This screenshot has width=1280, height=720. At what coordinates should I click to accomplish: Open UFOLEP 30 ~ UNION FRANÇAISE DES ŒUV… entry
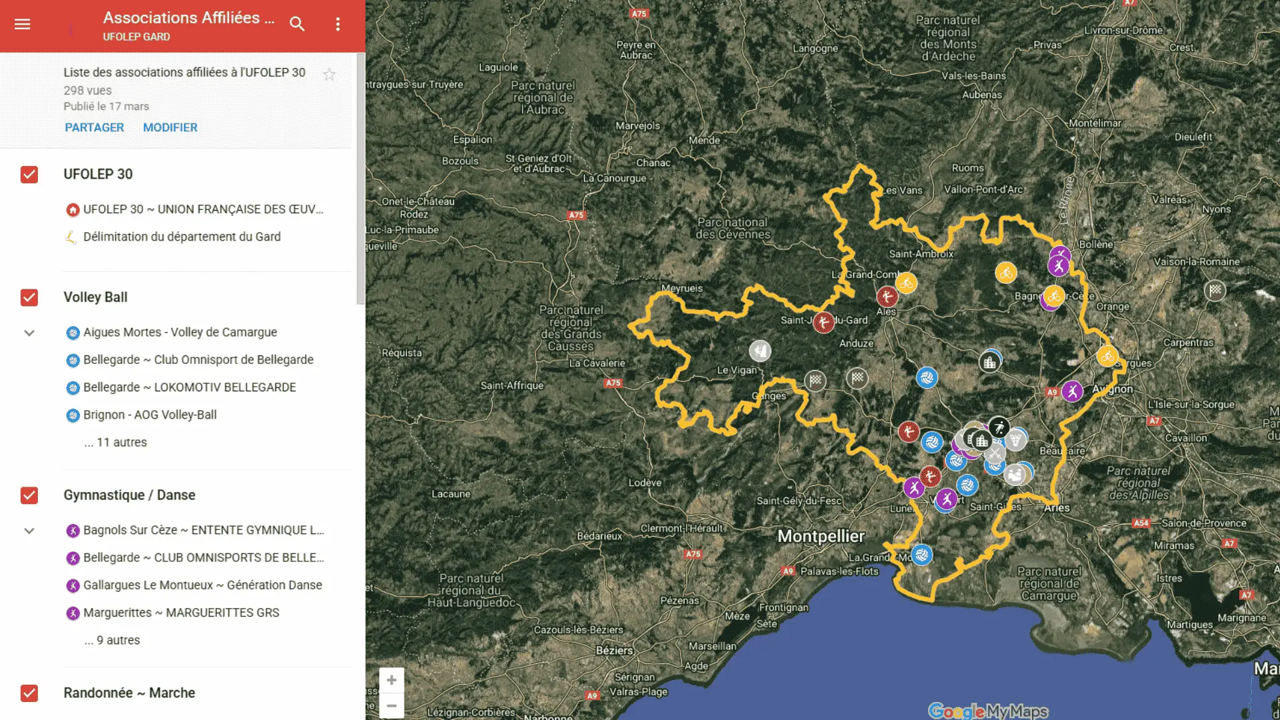click(x=203, y=210)
